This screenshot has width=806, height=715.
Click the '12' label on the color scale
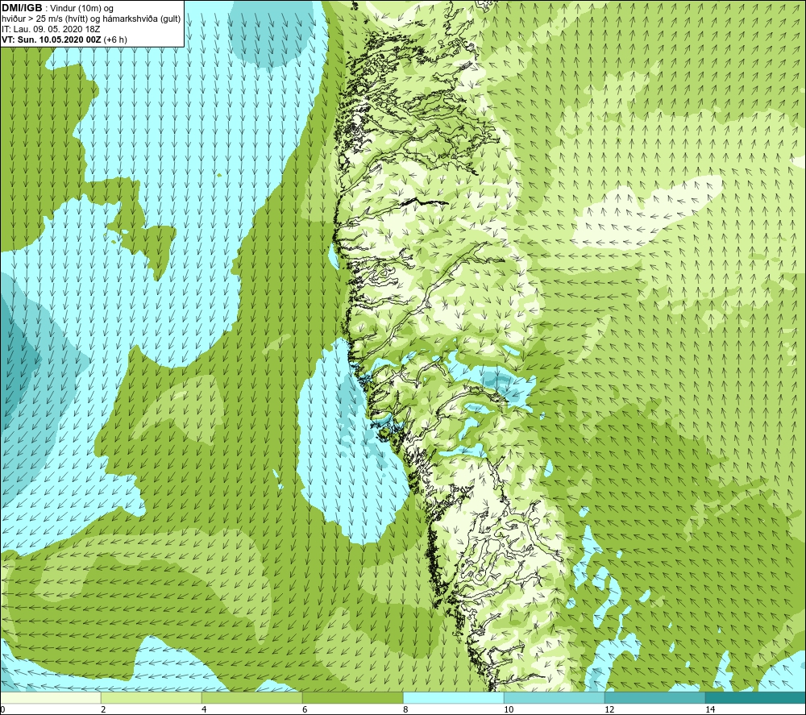tap(609, 709)
